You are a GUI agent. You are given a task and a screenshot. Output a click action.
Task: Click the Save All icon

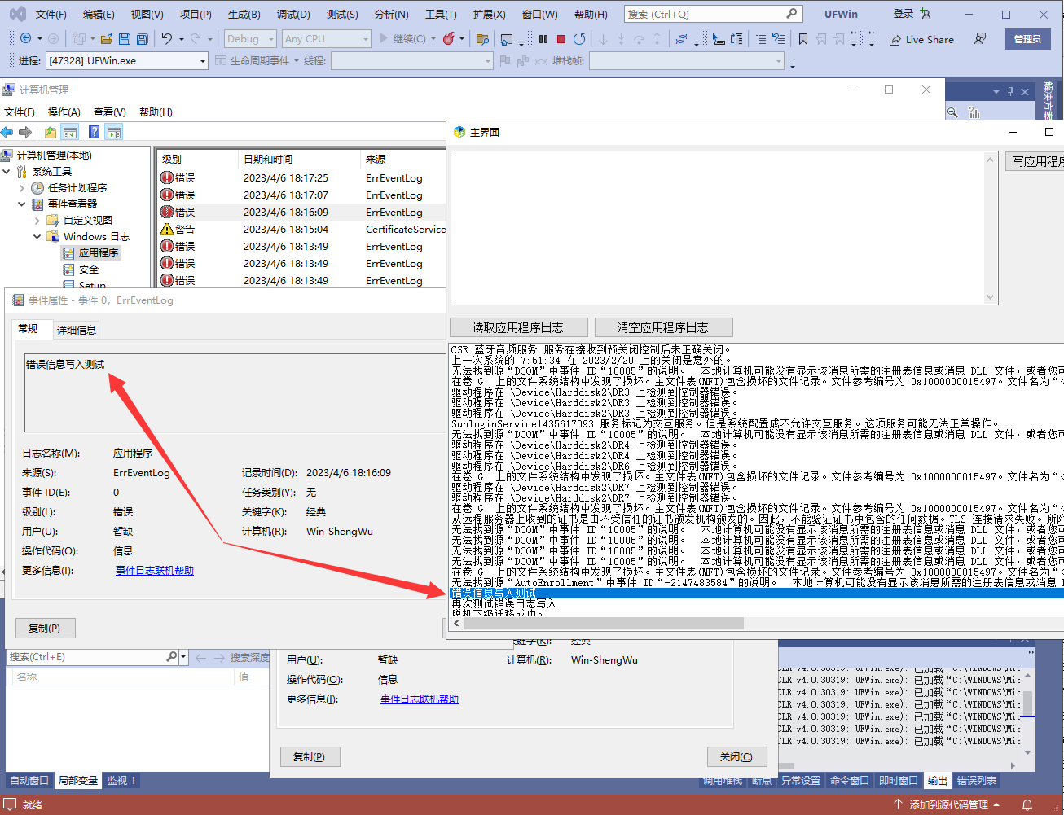point(142,39)
